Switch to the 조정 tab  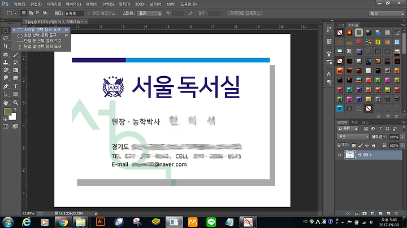(341, 25)
